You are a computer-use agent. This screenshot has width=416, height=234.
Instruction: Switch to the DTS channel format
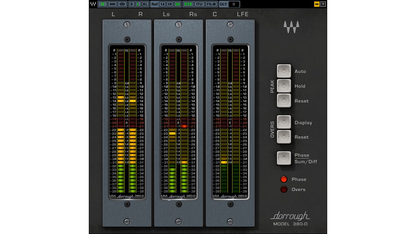point(188,4)
